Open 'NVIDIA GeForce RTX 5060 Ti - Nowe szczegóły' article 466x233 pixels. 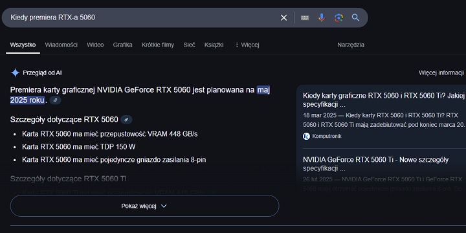(x=375, y=164)
